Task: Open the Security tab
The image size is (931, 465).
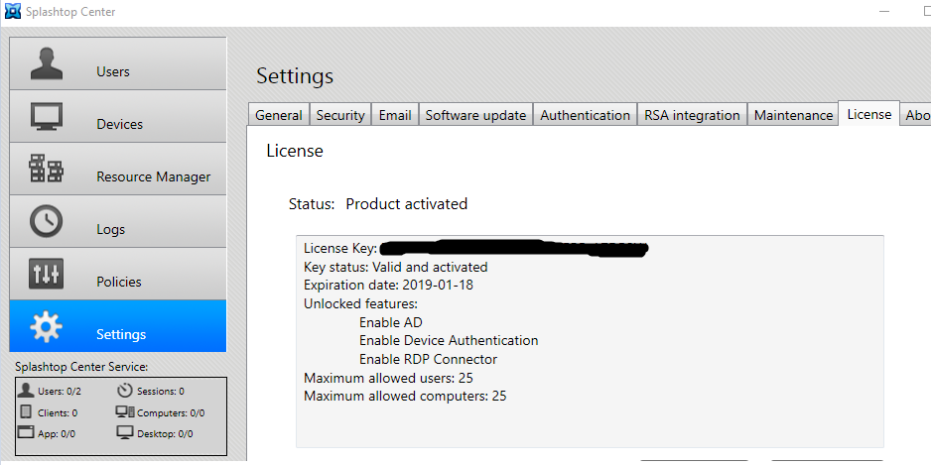Action: coord(340,115)
